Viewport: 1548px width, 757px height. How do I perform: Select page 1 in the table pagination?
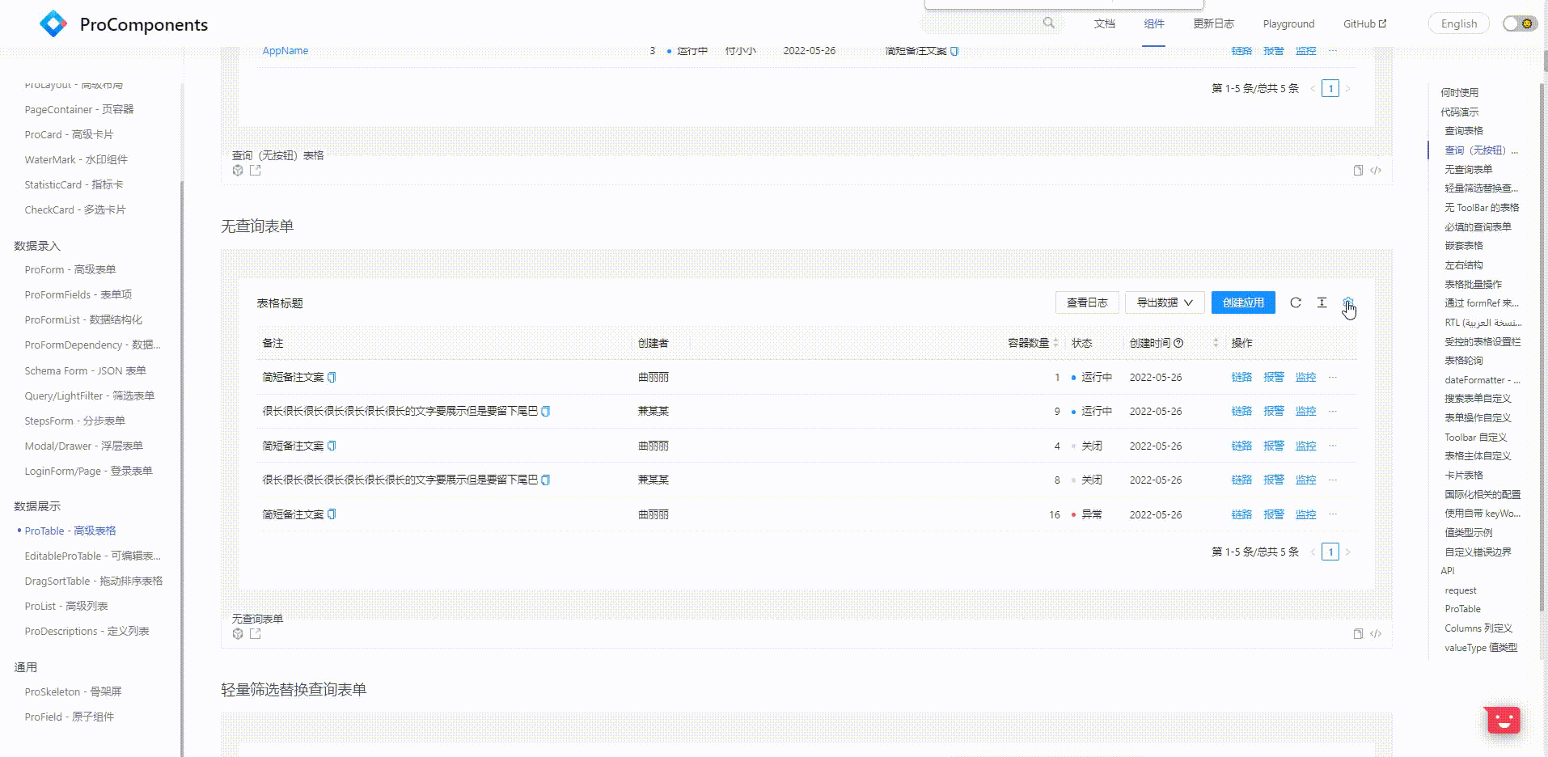pyautogui.click(x=1330, y=552)
